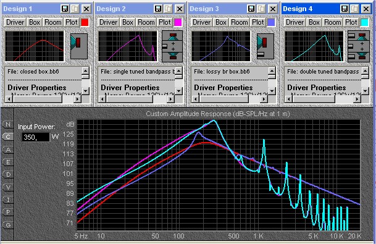Image resolution: width=376 pixels, height=244 pixels.
Task: Select the bandpass box diagram icon in Design 2
Action: pos(172,46)
